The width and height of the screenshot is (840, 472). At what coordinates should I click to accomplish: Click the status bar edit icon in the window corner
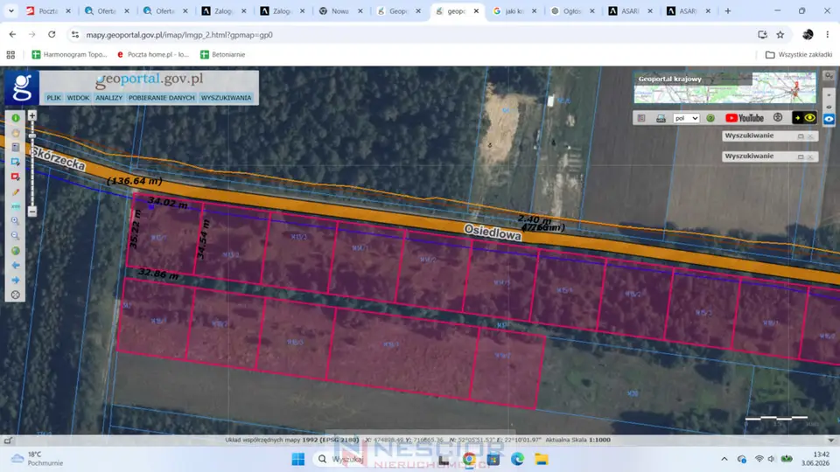point(8,441)
